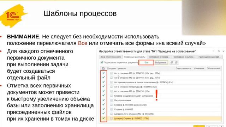The image size is (226, 127).
Task: Maximize the Настройка ответственности dialog
Action: 219,51
